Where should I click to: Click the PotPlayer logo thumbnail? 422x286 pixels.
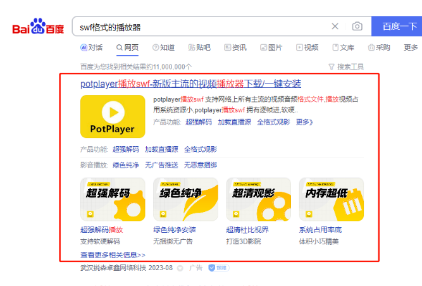point(113,116)
